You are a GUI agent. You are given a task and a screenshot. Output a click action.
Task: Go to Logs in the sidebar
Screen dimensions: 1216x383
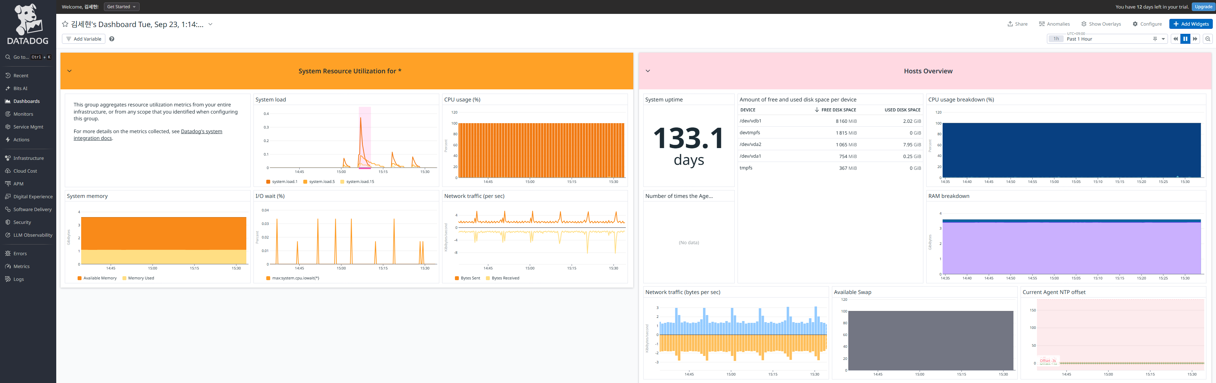pyautogui.click(x=19, y=279)
